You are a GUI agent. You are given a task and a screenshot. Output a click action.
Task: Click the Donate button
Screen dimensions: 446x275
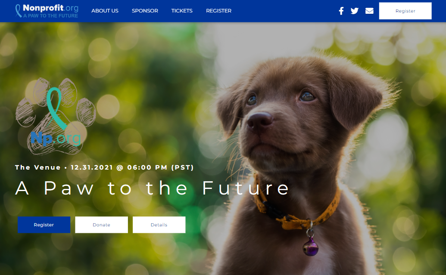coord(101,225)
